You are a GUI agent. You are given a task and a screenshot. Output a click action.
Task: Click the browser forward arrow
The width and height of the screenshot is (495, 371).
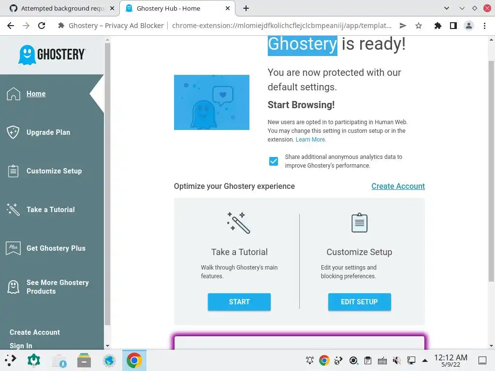pyautogui.click(x=26, y=26)
